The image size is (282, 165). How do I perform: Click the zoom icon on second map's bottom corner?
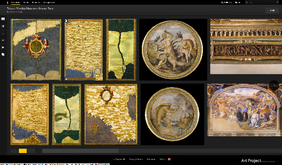[x=66, y=79]
